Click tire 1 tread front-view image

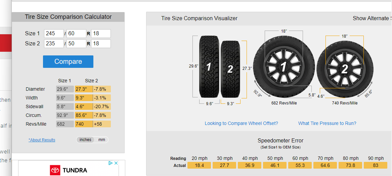tap(209, 67)
